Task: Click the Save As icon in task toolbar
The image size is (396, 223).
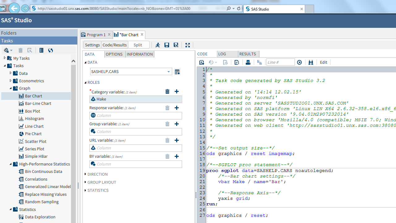Action: tap(176, 45)
